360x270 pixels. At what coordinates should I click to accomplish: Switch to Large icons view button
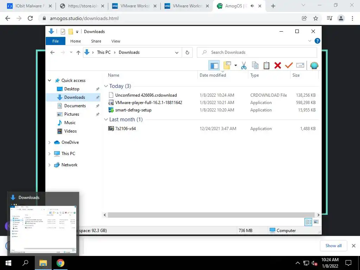[316, 222]
